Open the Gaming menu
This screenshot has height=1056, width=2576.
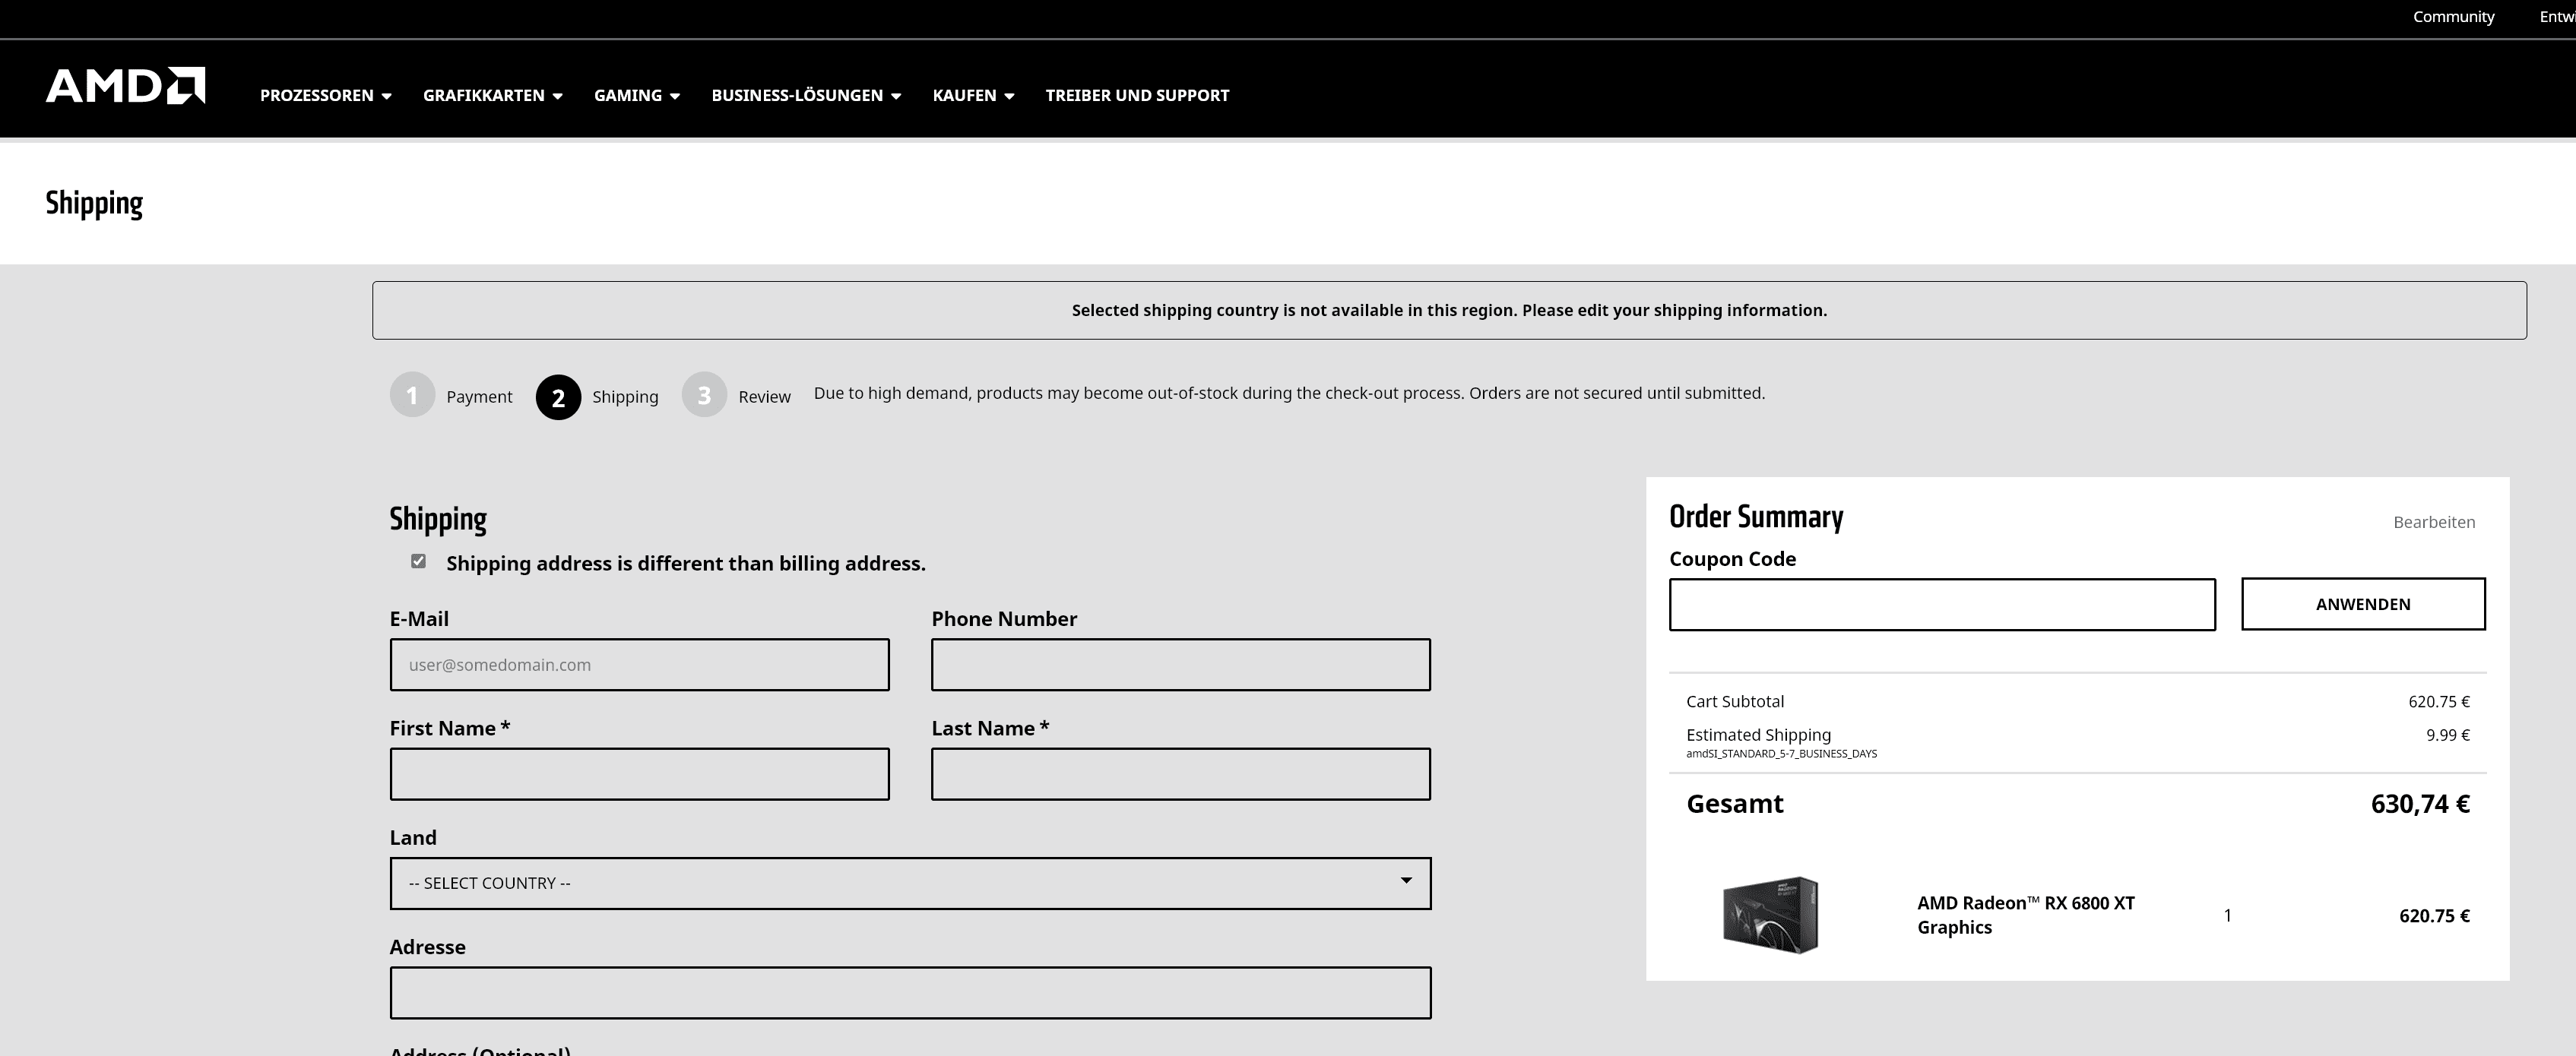(x=636, y=96)
